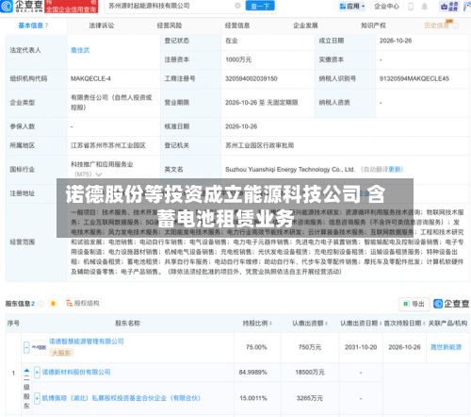The image size is (471, 417).
Task: Select Suzhou Yuanshiqi Energy Technology English name
Action: click(x=290, y=169)
